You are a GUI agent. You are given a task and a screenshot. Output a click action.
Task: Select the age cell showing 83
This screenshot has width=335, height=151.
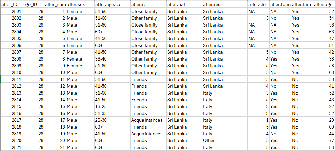point(324,147)
